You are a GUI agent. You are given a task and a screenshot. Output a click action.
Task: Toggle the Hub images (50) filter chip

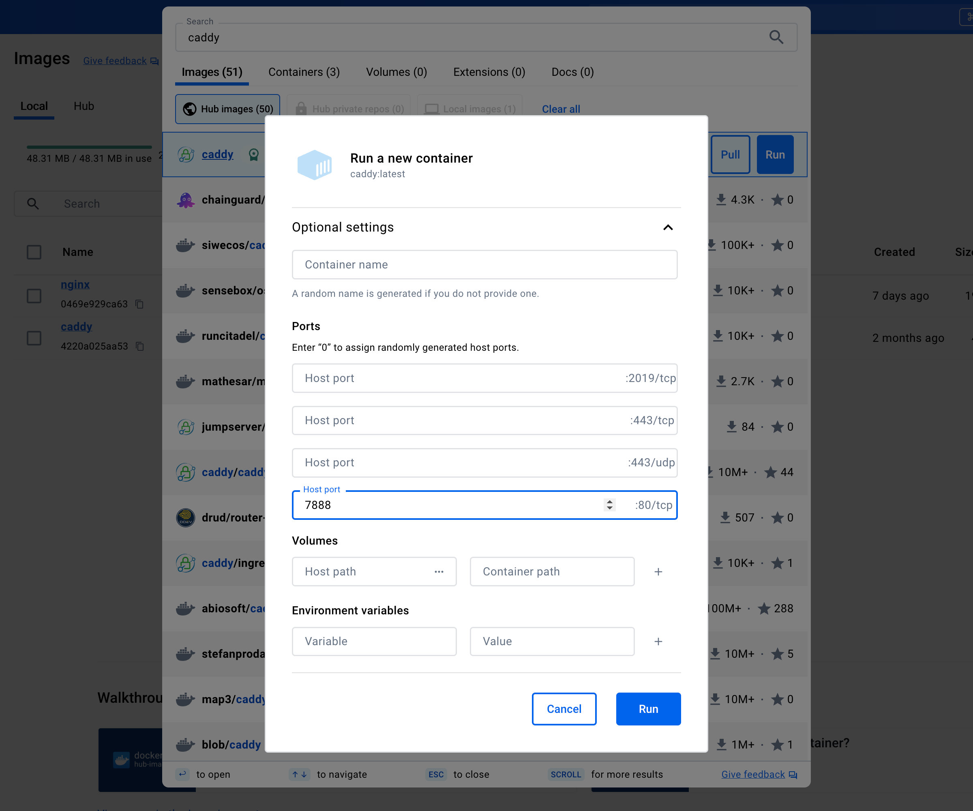click(227, 109)
